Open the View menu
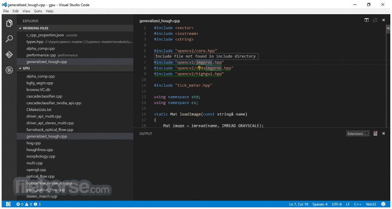This screenshot has width=392, height=209. (26, 11)
